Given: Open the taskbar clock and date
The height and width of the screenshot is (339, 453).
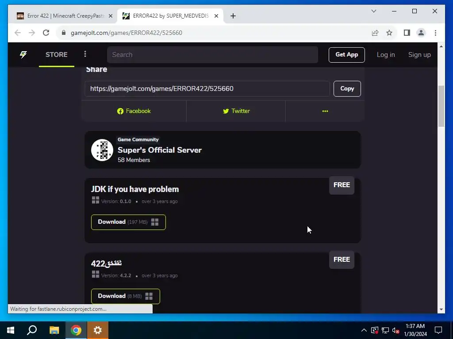Looking at the screenshot, I should 415,330.
